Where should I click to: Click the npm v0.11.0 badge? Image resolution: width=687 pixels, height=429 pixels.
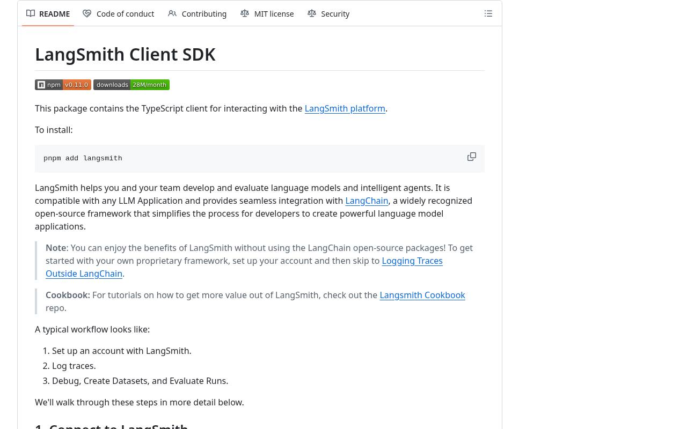pyautogui.click(x=63, y=85)
